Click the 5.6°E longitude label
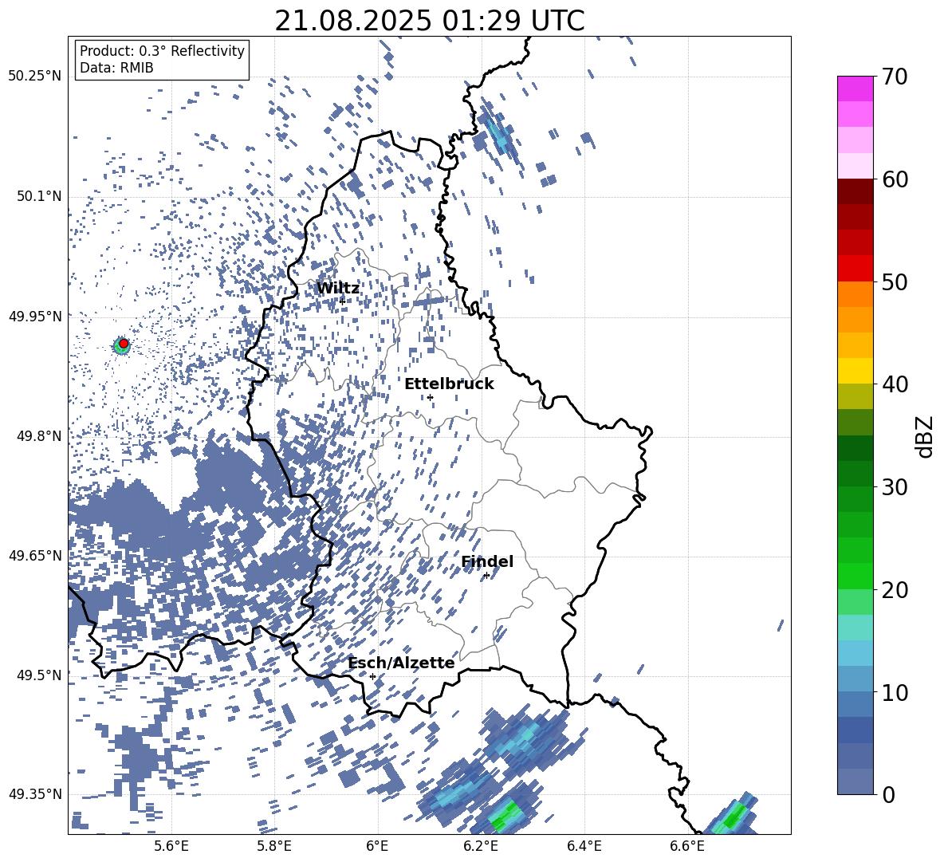 click(171, 846)
